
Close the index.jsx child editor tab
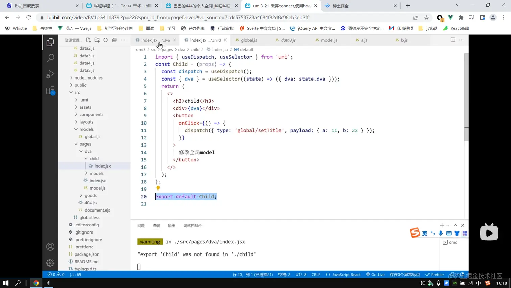225,40
